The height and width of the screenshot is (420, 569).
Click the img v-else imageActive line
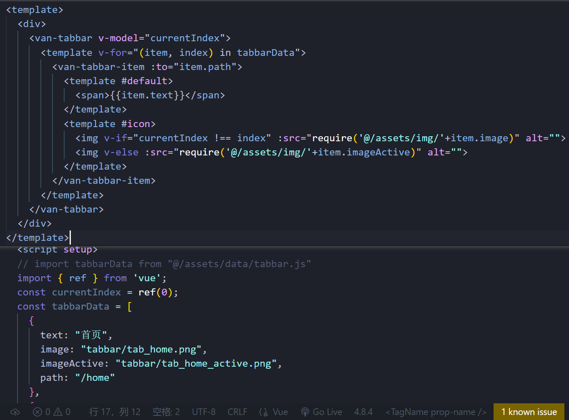(271, 152)
